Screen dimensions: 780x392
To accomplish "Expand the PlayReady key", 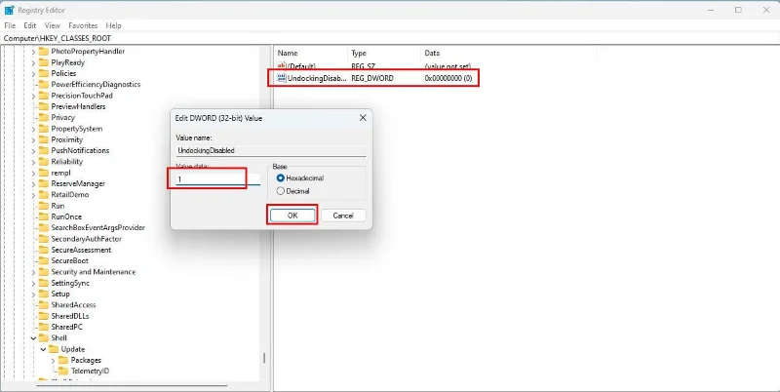I will tap(34, 62).
